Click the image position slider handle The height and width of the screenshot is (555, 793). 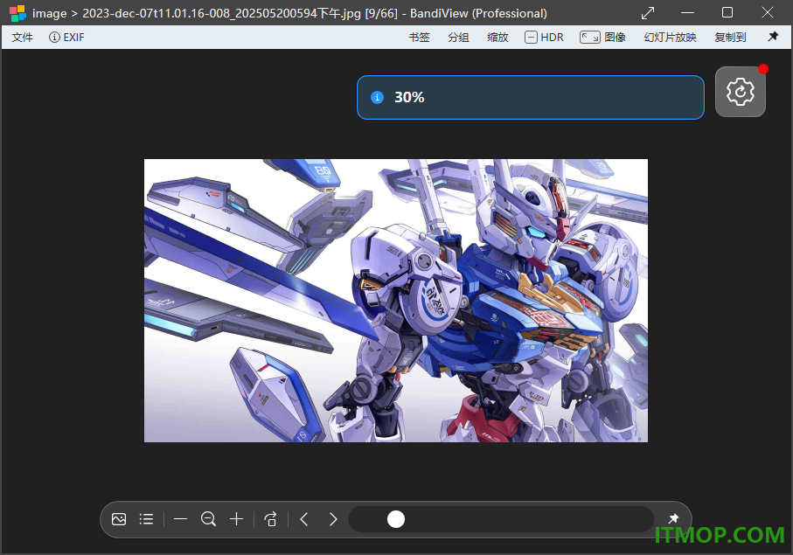point(396,519)
